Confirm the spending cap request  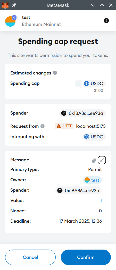(x=86, y=257)
